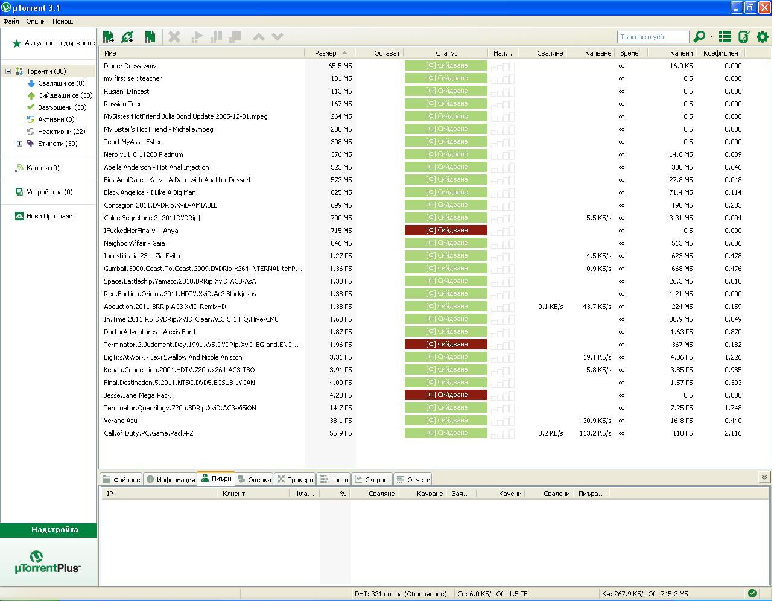Click the Start torrent play icon
Screen dimensions: 774x601
click(197, 37)
